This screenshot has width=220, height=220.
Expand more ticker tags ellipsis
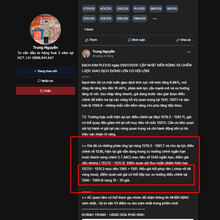pos(155,19)
